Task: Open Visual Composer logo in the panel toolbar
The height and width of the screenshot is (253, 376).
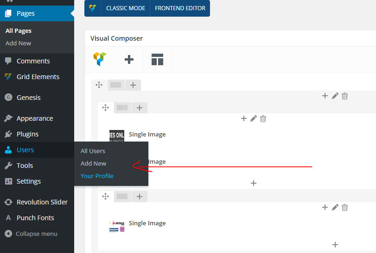Action: point(100,59)
